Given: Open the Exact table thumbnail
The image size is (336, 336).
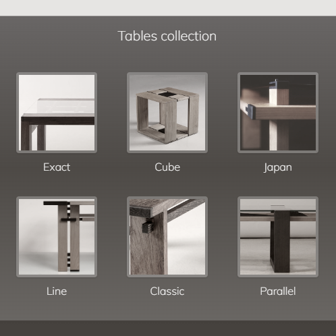Looking at the screenshot, I should point(57,113).
